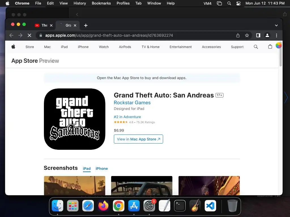This screenshot has height=217, width=290.
Task: Close the Grand Theft Auto tab
Action: (75, 25)
